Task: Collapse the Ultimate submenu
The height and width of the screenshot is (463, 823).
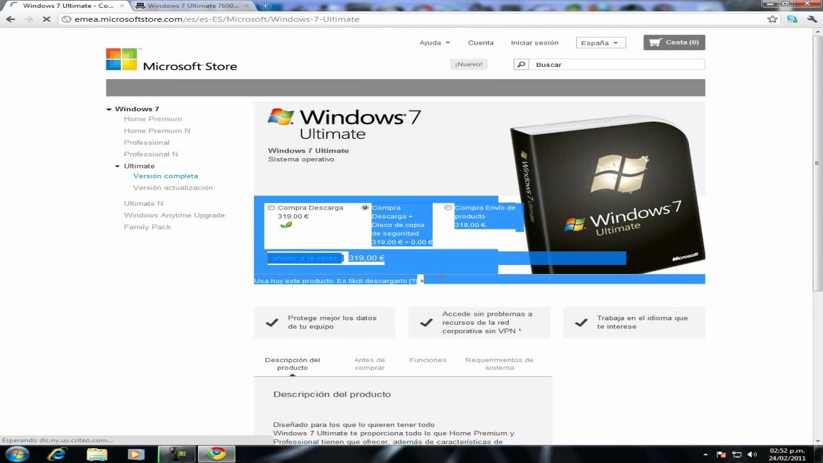Action: click(x=118, y=166)
